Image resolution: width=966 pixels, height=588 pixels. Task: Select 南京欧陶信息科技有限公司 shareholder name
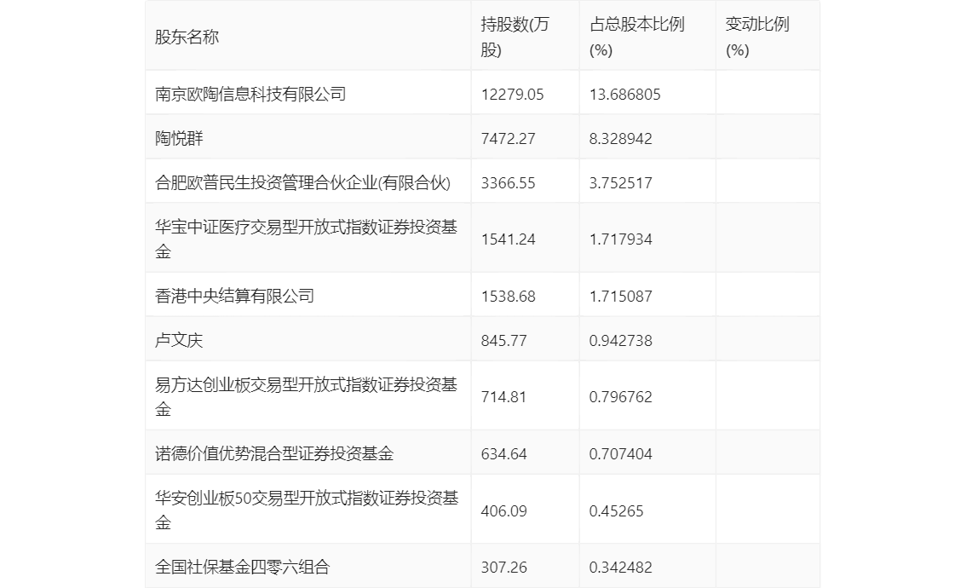point(250,95)
